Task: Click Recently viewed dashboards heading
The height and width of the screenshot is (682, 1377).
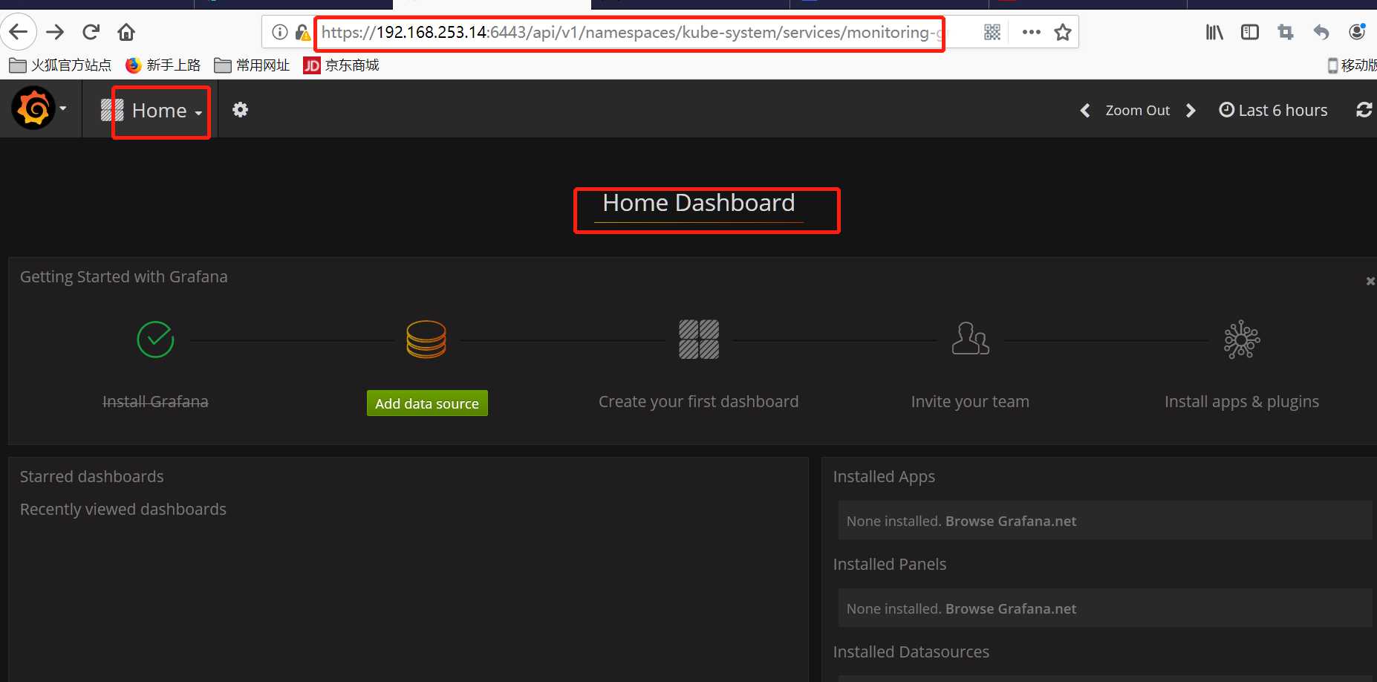Action: coord(123,510)
